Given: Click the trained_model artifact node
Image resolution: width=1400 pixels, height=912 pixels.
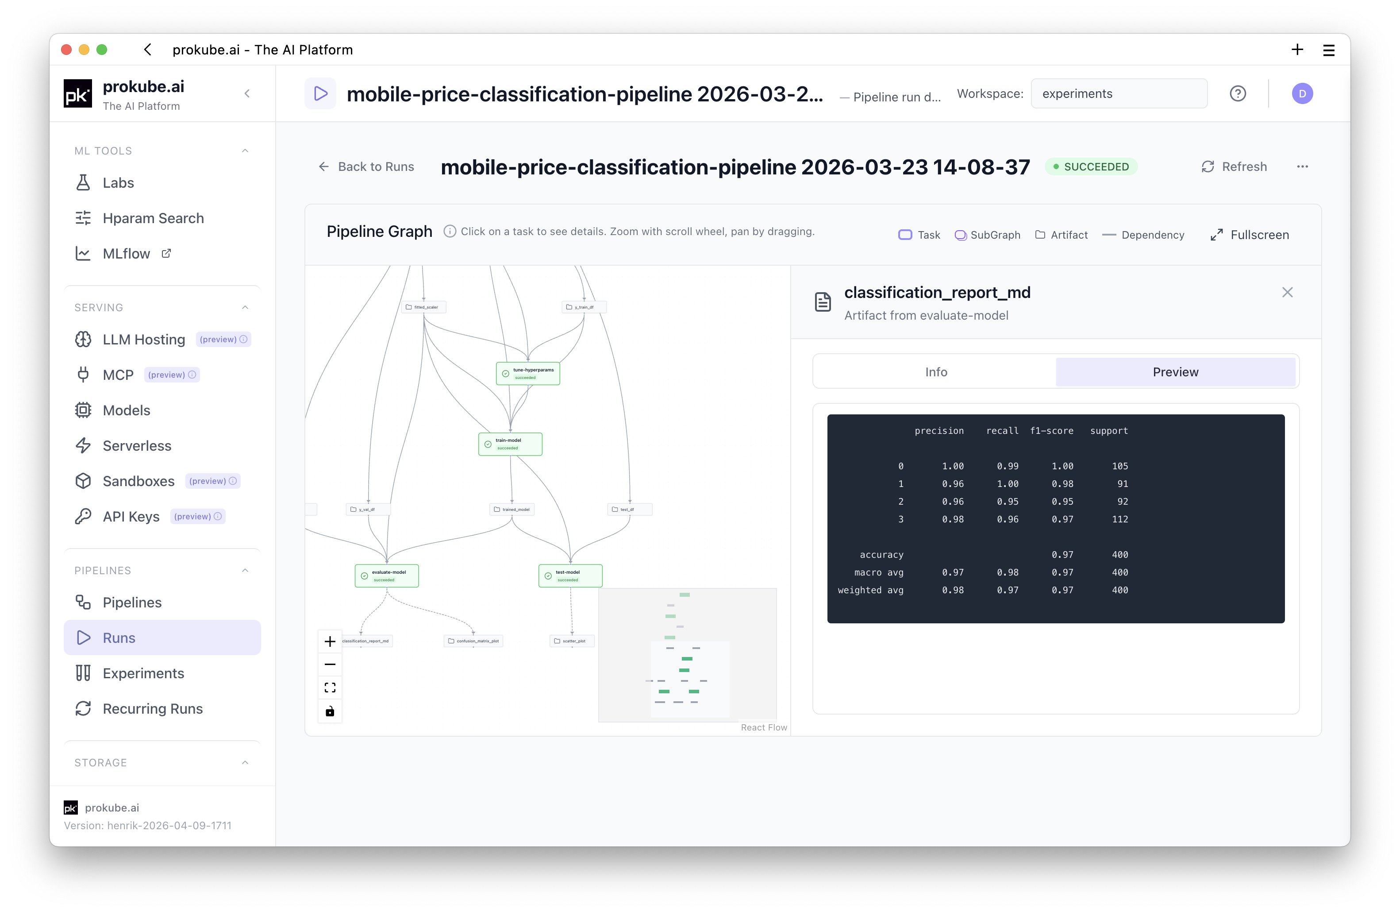Looking at the screenshot, I should tap(512, 510).
